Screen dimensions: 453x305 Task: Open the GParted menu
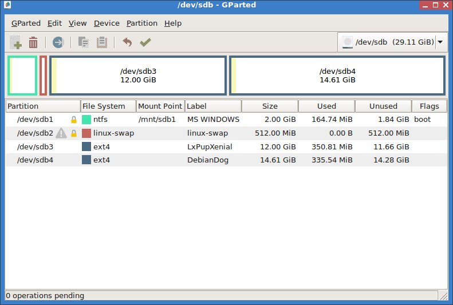(x=26, y=23)
